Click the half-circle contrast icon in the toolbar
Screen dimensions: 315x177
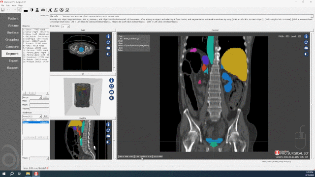click(31, 10)
